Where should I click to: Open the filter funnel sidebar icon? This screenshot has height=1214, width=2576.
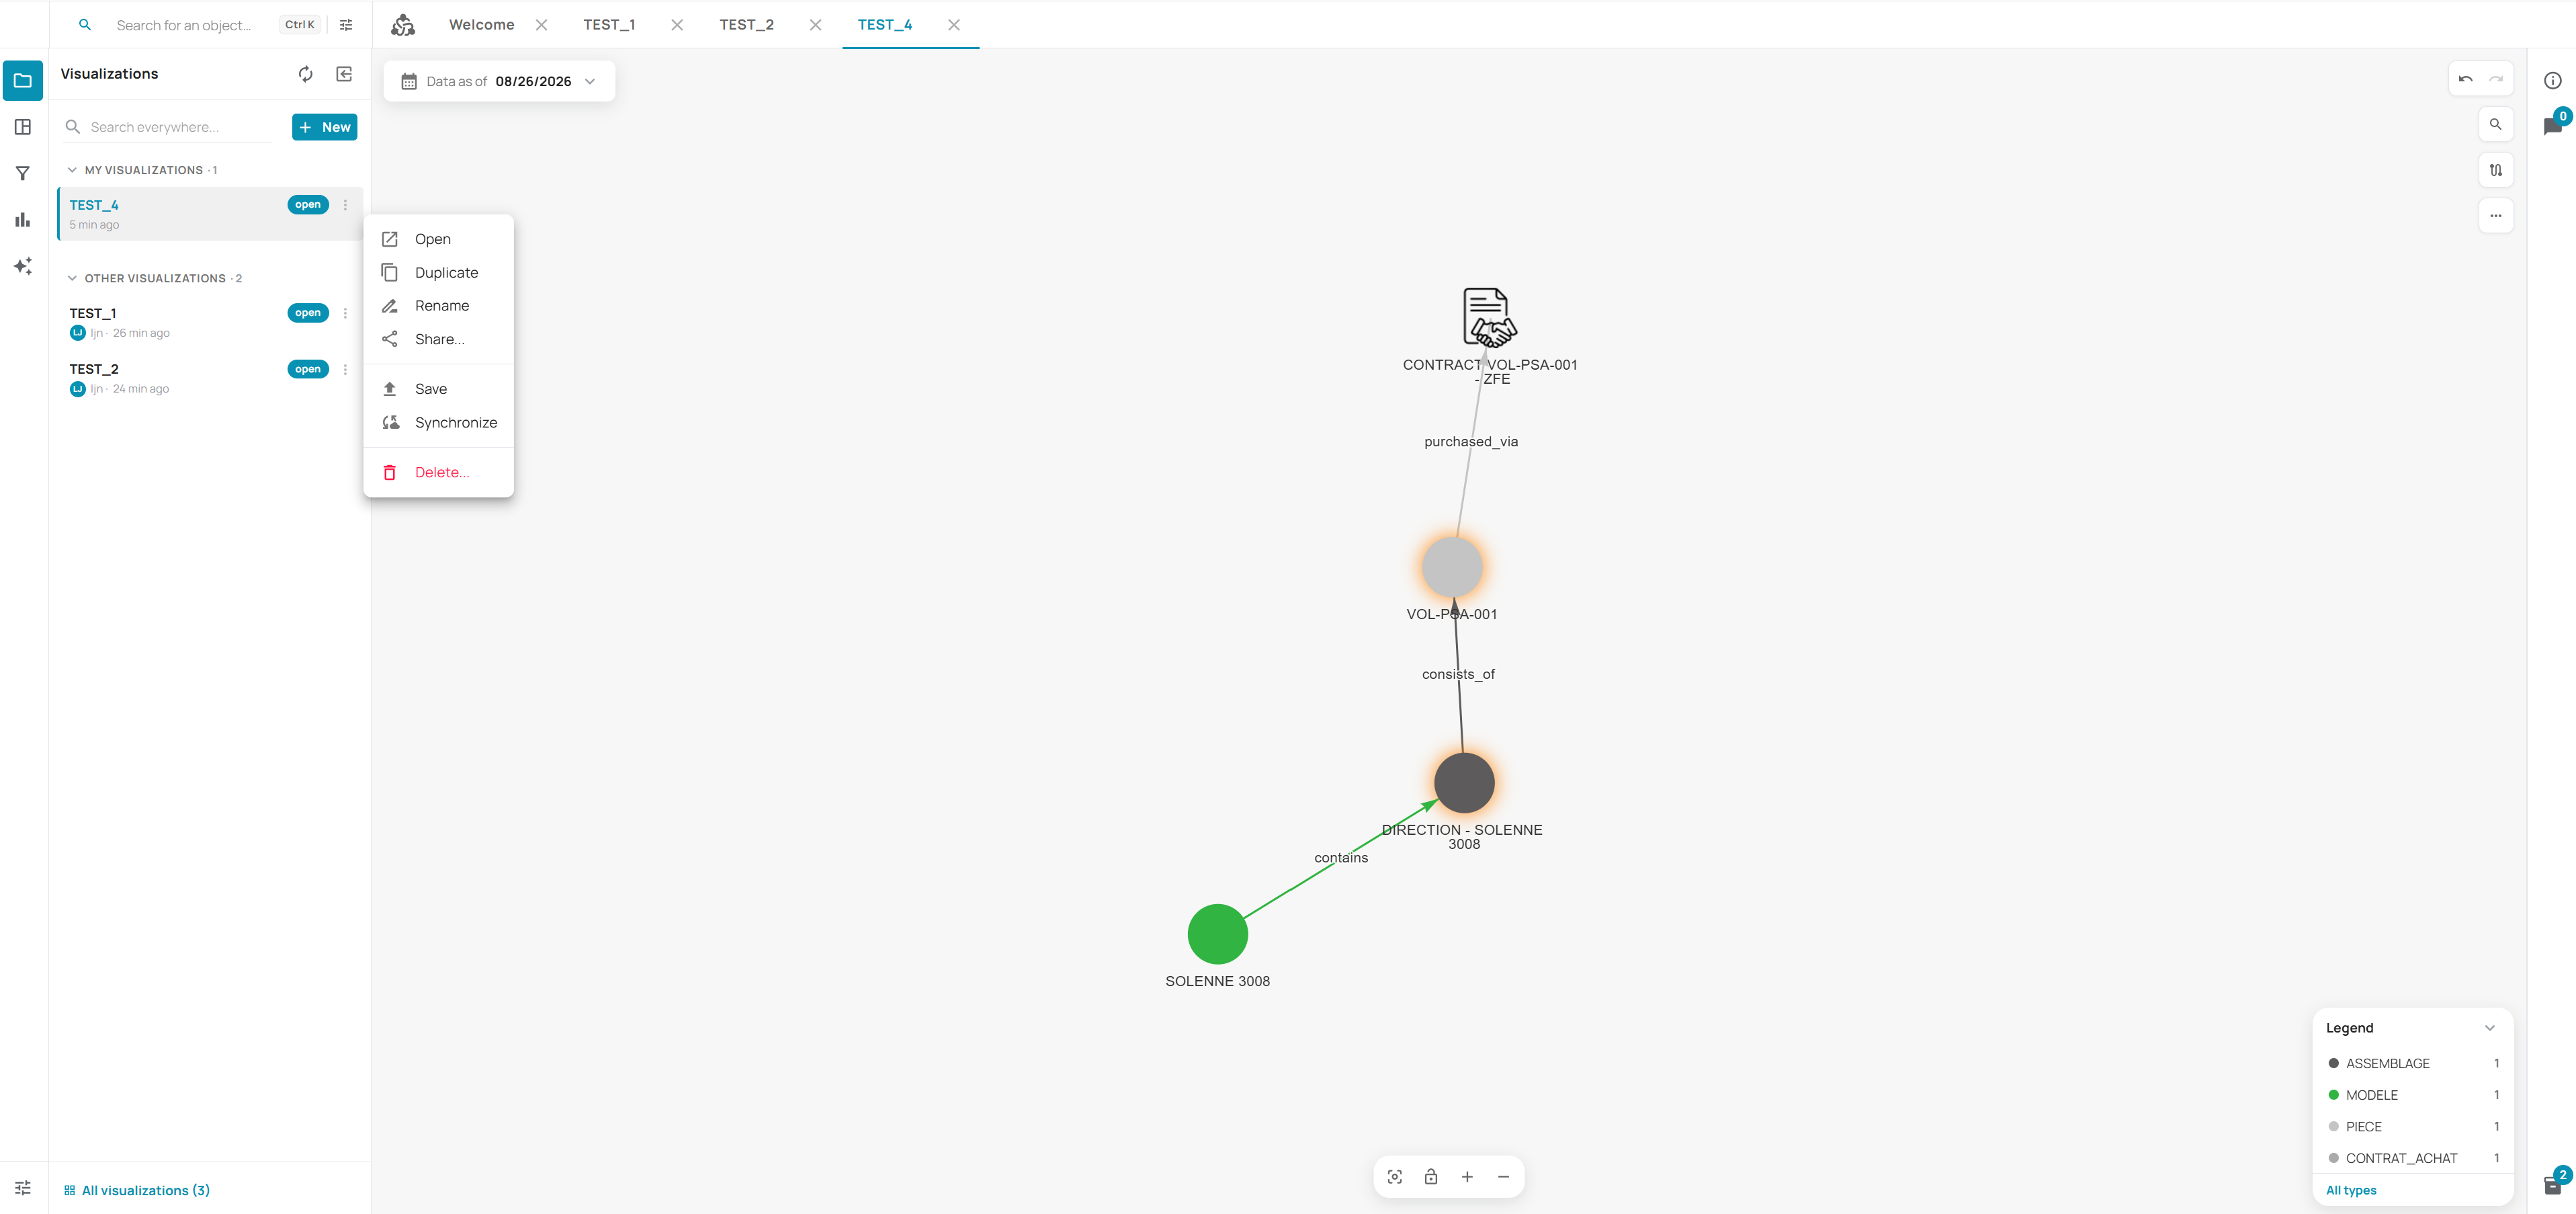(23, 173)
